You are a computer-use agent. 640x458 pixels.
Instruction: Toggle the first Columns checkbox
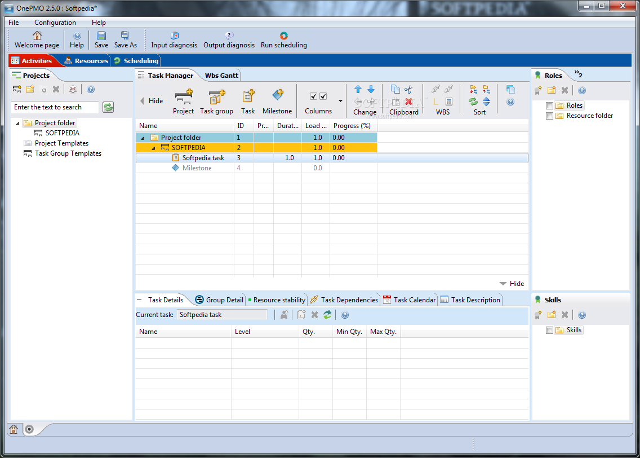(313, 96)
